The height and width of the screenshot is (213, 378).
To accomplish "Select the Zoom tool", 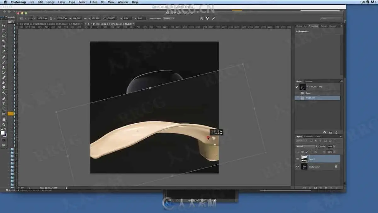I will (x=4, y=125).
